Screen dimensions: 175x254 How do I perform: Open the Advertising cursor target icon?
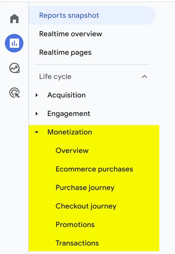[15, 93]
